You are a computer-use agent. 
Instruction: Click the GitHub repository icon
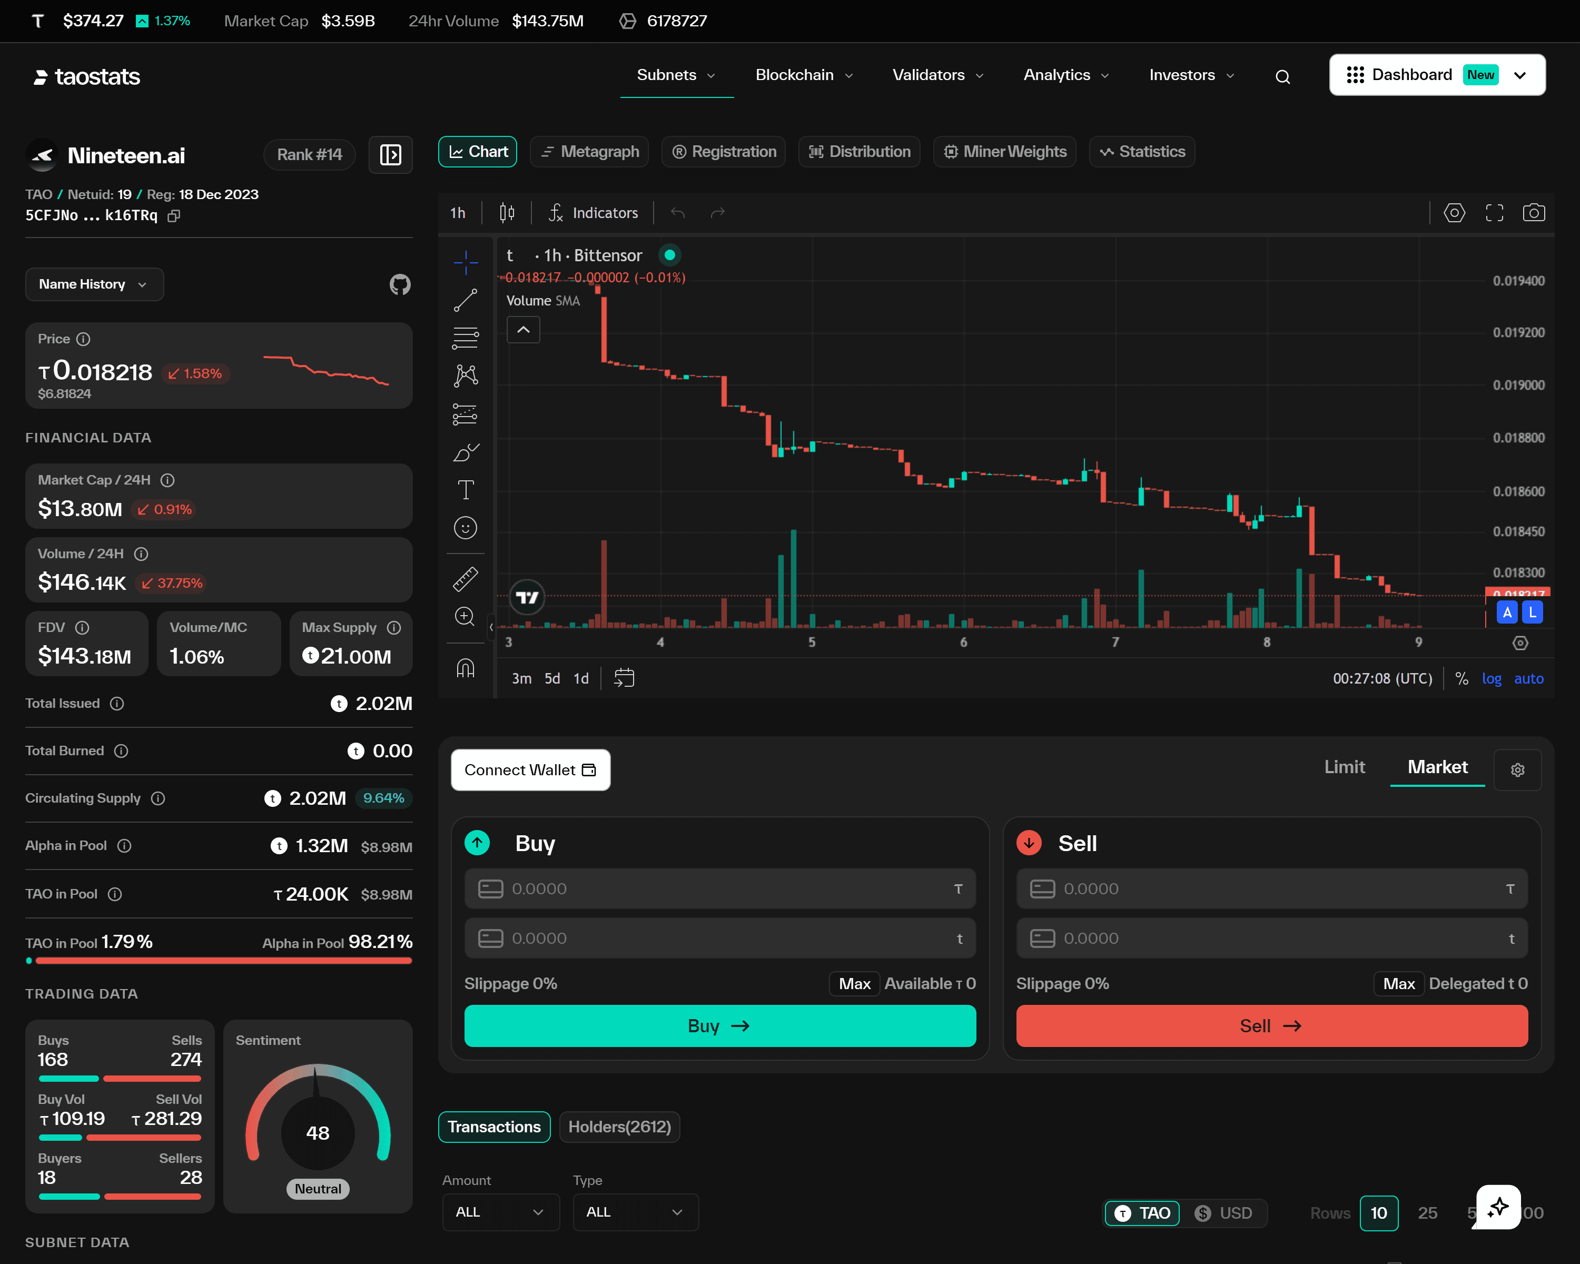pyautogui.click(x=399, y=284)
